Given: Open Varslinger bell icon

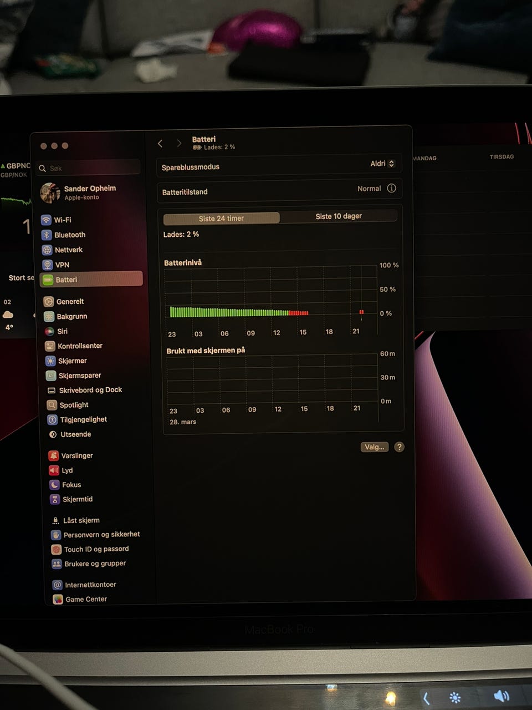Looking at the screenshot, I should pos(54,455).
